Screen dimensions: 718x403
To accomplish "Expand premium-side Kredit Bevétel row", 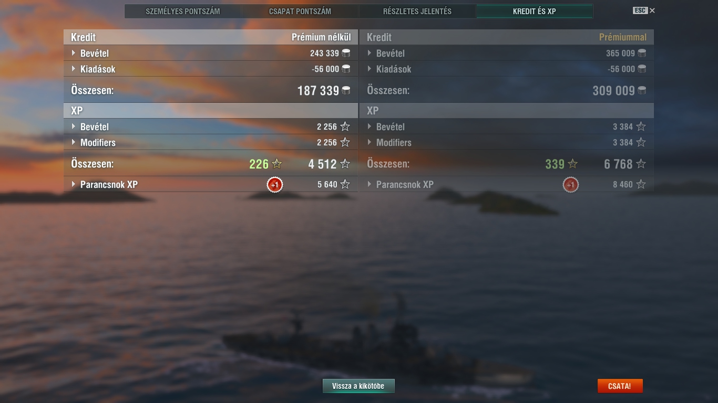I will (507, 53).
